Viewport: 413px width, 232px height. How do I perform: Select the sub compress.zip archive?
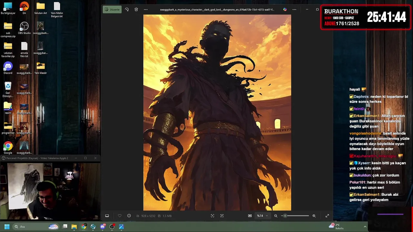click(8, 30)
